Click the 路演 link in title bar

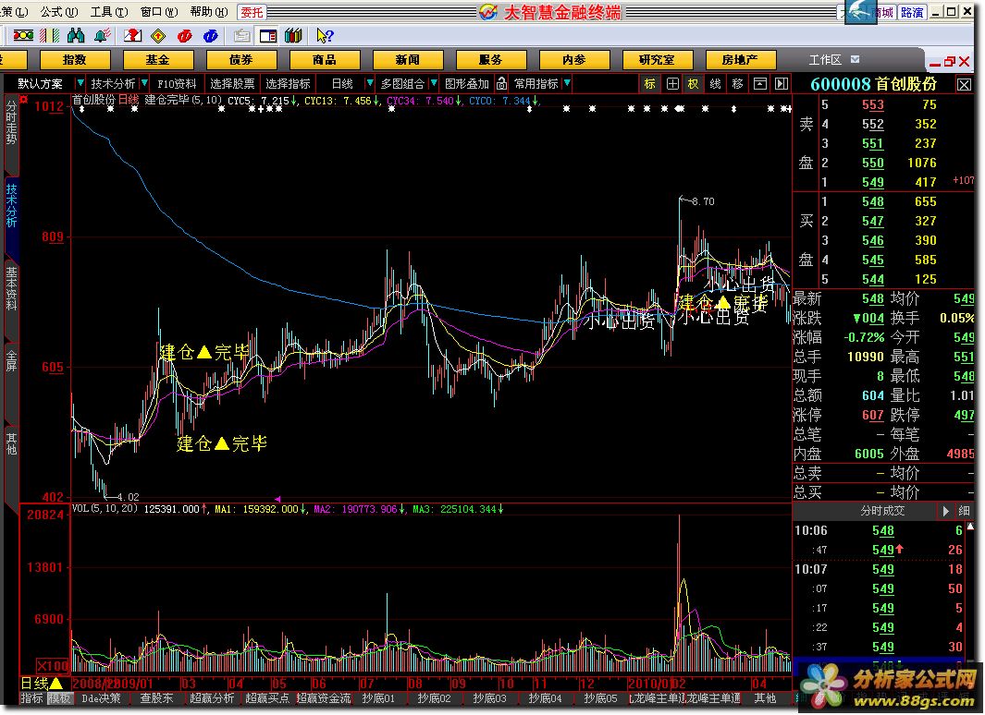(x=912, y=12)
